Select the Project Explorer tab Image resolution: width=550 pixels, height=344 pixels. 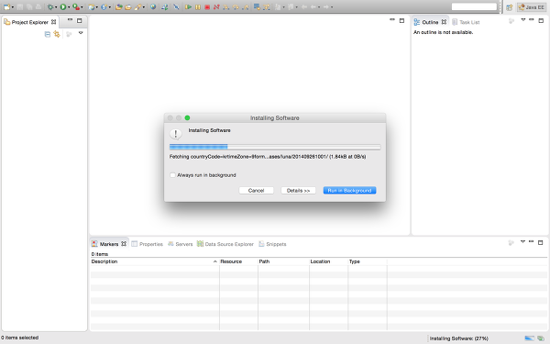tap(30, 22)
